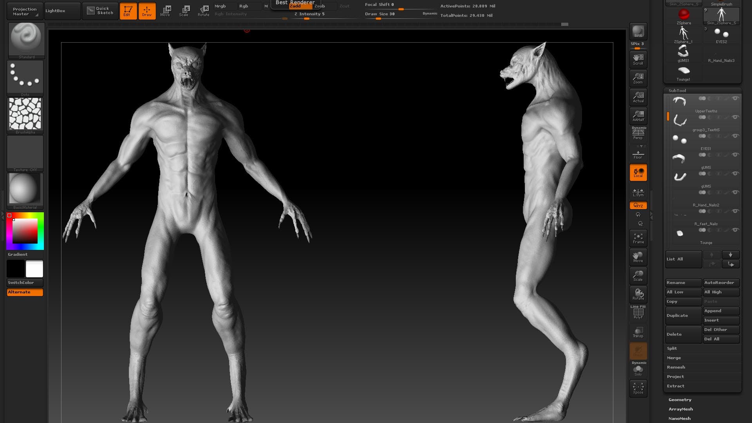Hide the UpperTeeths subtool via eye icon
Image resolution: width=752 pixels, height=423 pixels.
(735, 98)
